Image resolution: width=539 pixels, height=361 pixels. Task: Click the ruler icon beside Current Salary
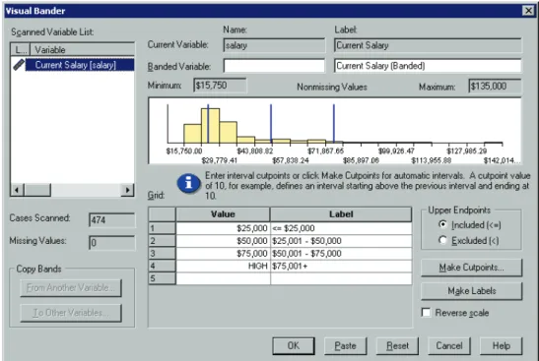pos(19,65)
